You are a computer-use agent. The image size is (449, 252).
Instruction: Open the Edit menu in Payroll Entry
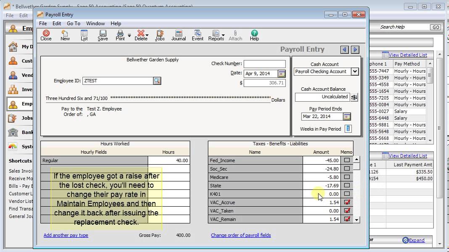(57, 24)
